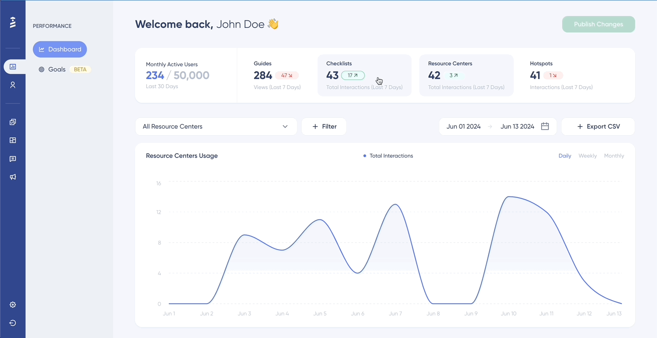Click the app logo in sidebar
This screenshot has width=657, height=338.
(x=13, y=22)
